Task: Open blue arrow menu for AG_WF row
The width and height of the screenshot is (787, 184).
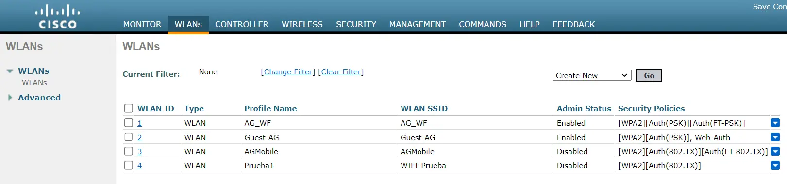Action: pyautogui.click(x=775, y=123)
